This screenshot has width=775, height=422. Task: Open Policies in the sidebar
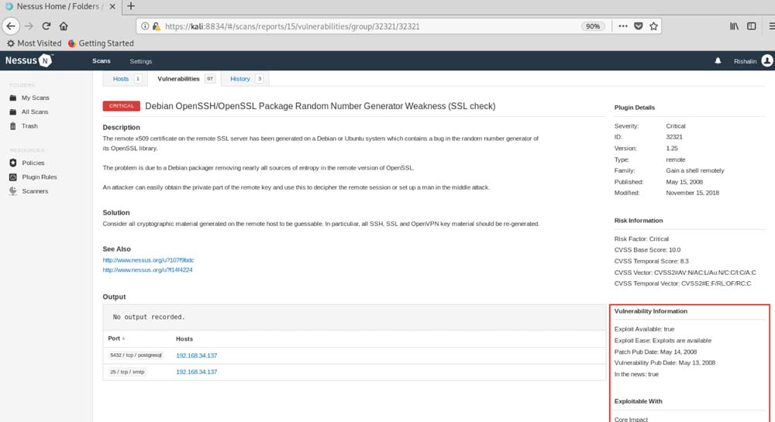pos(33,163)
